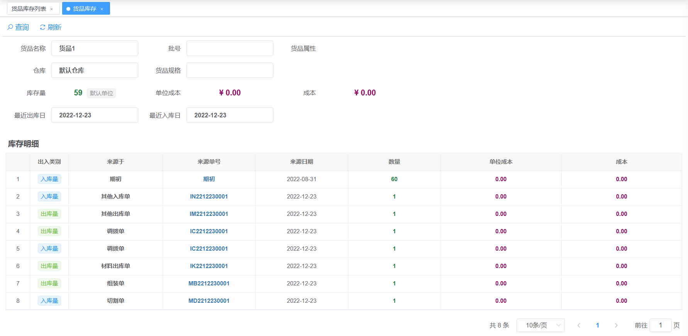Open source document MB2212230001

pyautogui.click(x=209, y=283)
